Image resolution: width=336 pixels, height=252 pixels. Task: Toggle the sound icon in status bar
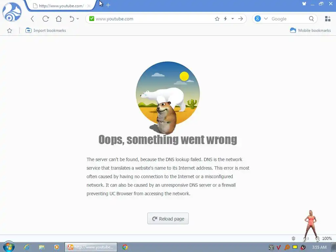coord(306,239)
